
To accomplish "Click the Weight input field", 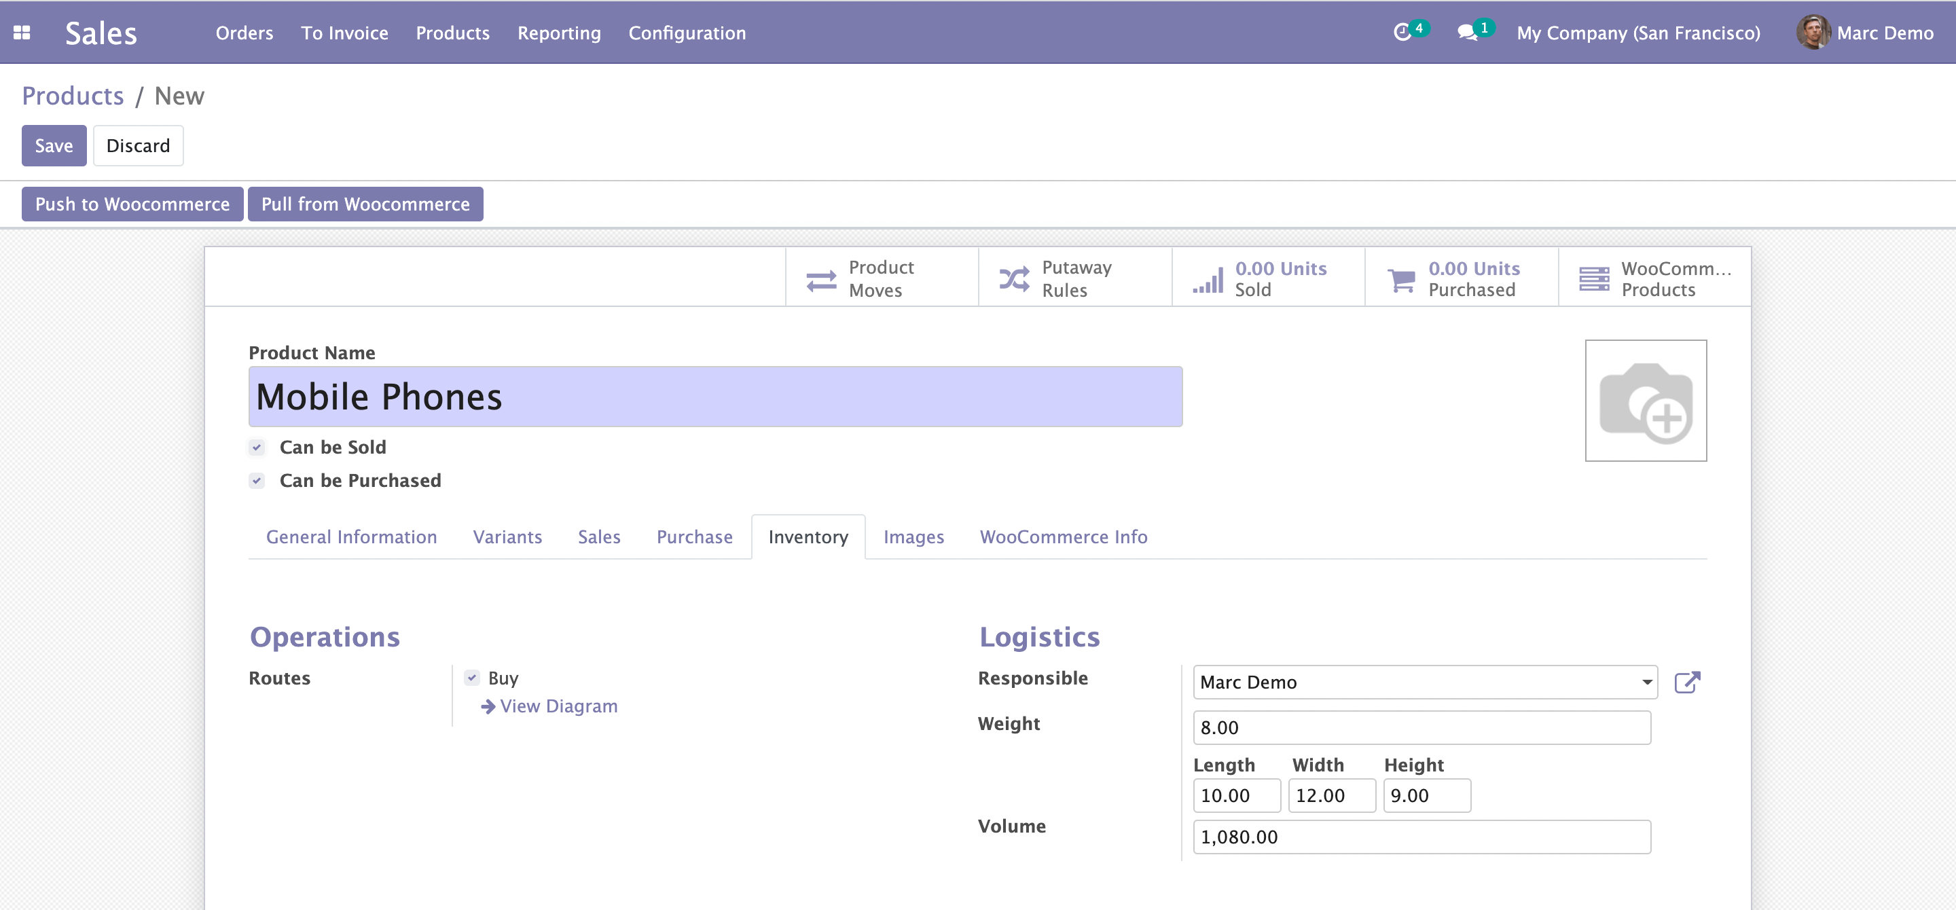I will [1421, 727].
